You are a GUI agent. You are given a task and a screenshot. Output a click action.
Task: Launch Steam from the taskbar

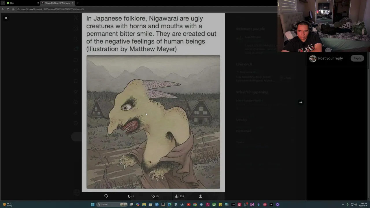pyautogui.click(x=182, y=205)
